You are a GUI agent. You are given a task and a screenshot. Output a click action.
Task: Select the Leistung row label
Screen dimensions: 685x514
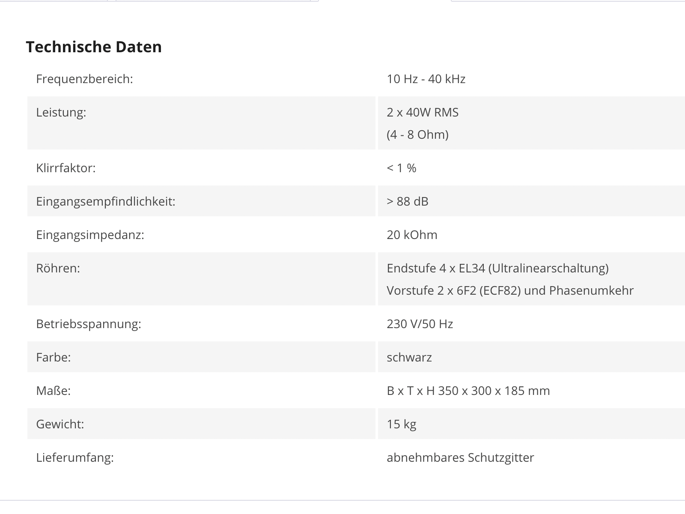(61, 113)
